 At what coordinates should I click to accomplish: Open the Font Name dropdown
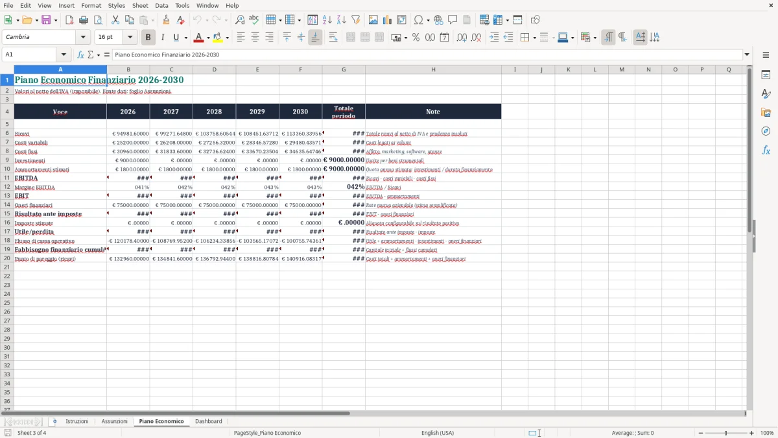tap(83, 37)
